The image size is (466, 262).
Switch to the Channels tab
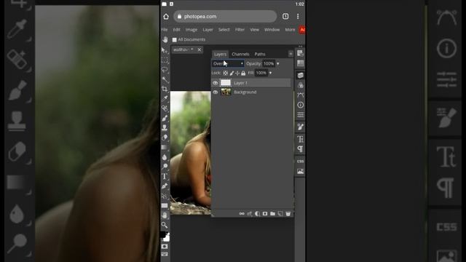(240, 54)
